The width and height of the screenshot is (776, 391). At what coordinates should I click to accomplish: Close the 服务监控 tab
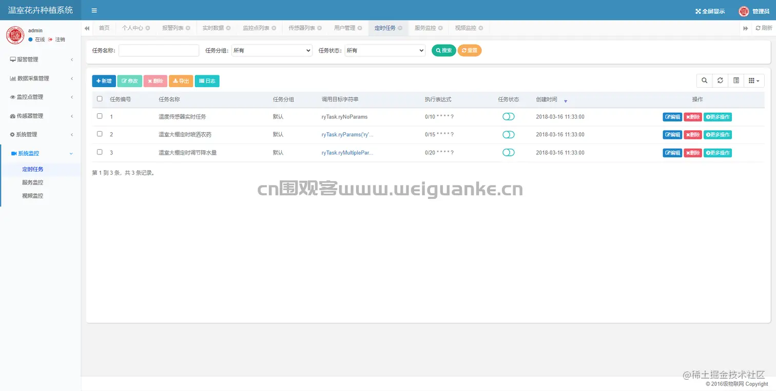coord(440,28)
